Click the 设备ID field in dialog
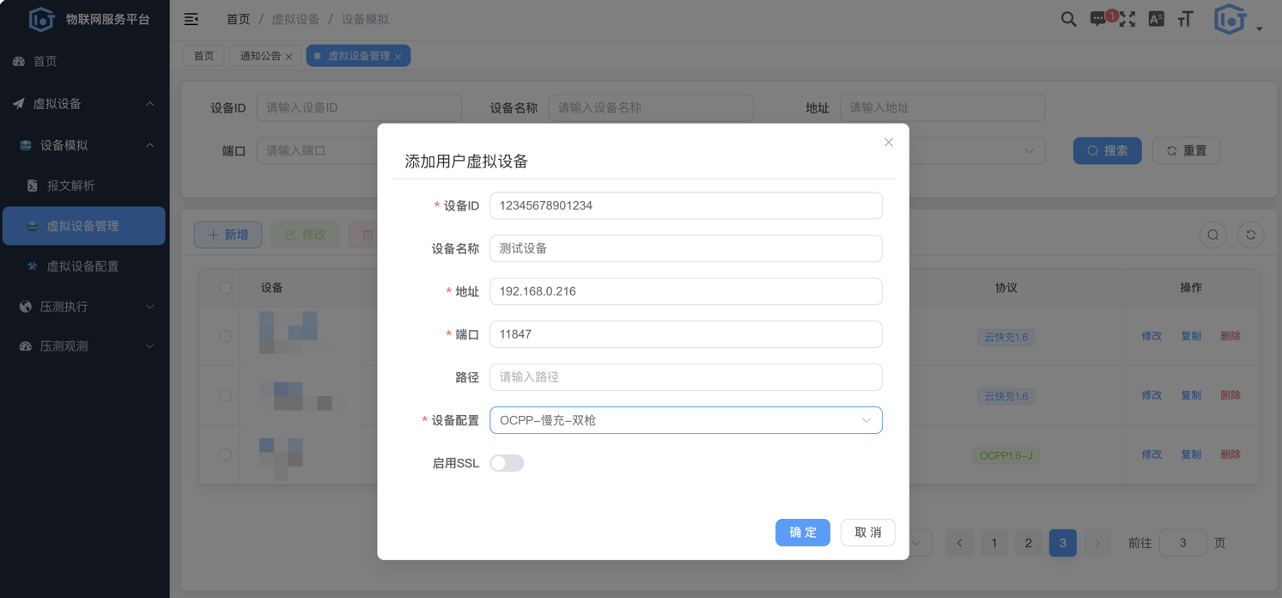 coord(686,205)
